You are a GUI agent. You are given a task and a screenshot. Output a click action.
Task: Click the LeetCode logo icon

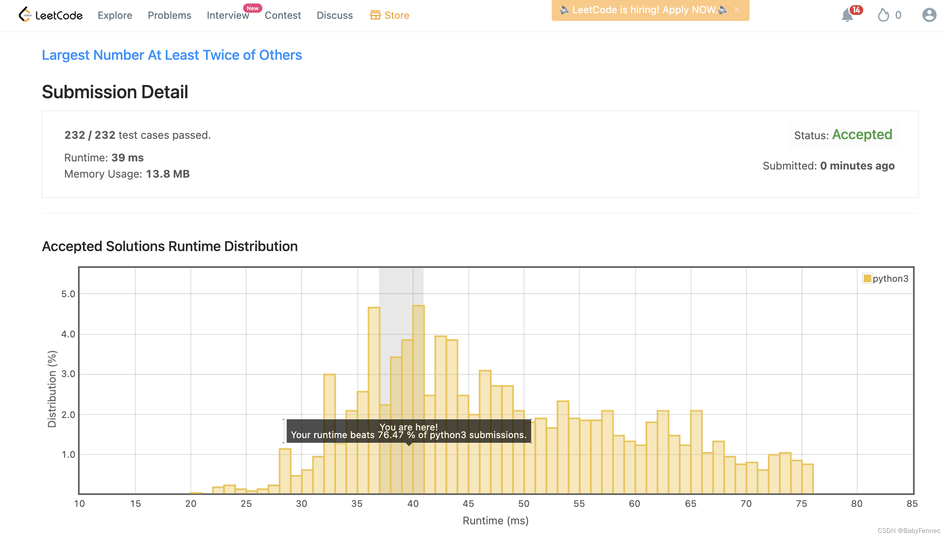click(x=25, y=15)
